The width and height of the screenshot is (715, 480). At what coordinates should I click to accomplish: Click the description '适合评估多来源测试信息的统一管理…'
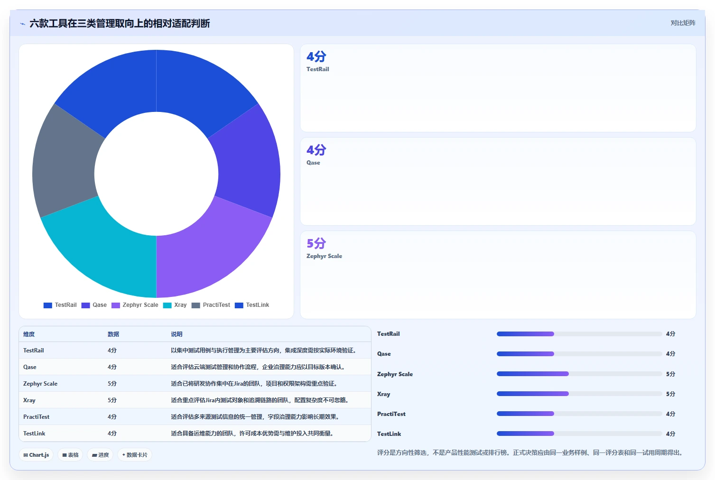coord(256,417)
